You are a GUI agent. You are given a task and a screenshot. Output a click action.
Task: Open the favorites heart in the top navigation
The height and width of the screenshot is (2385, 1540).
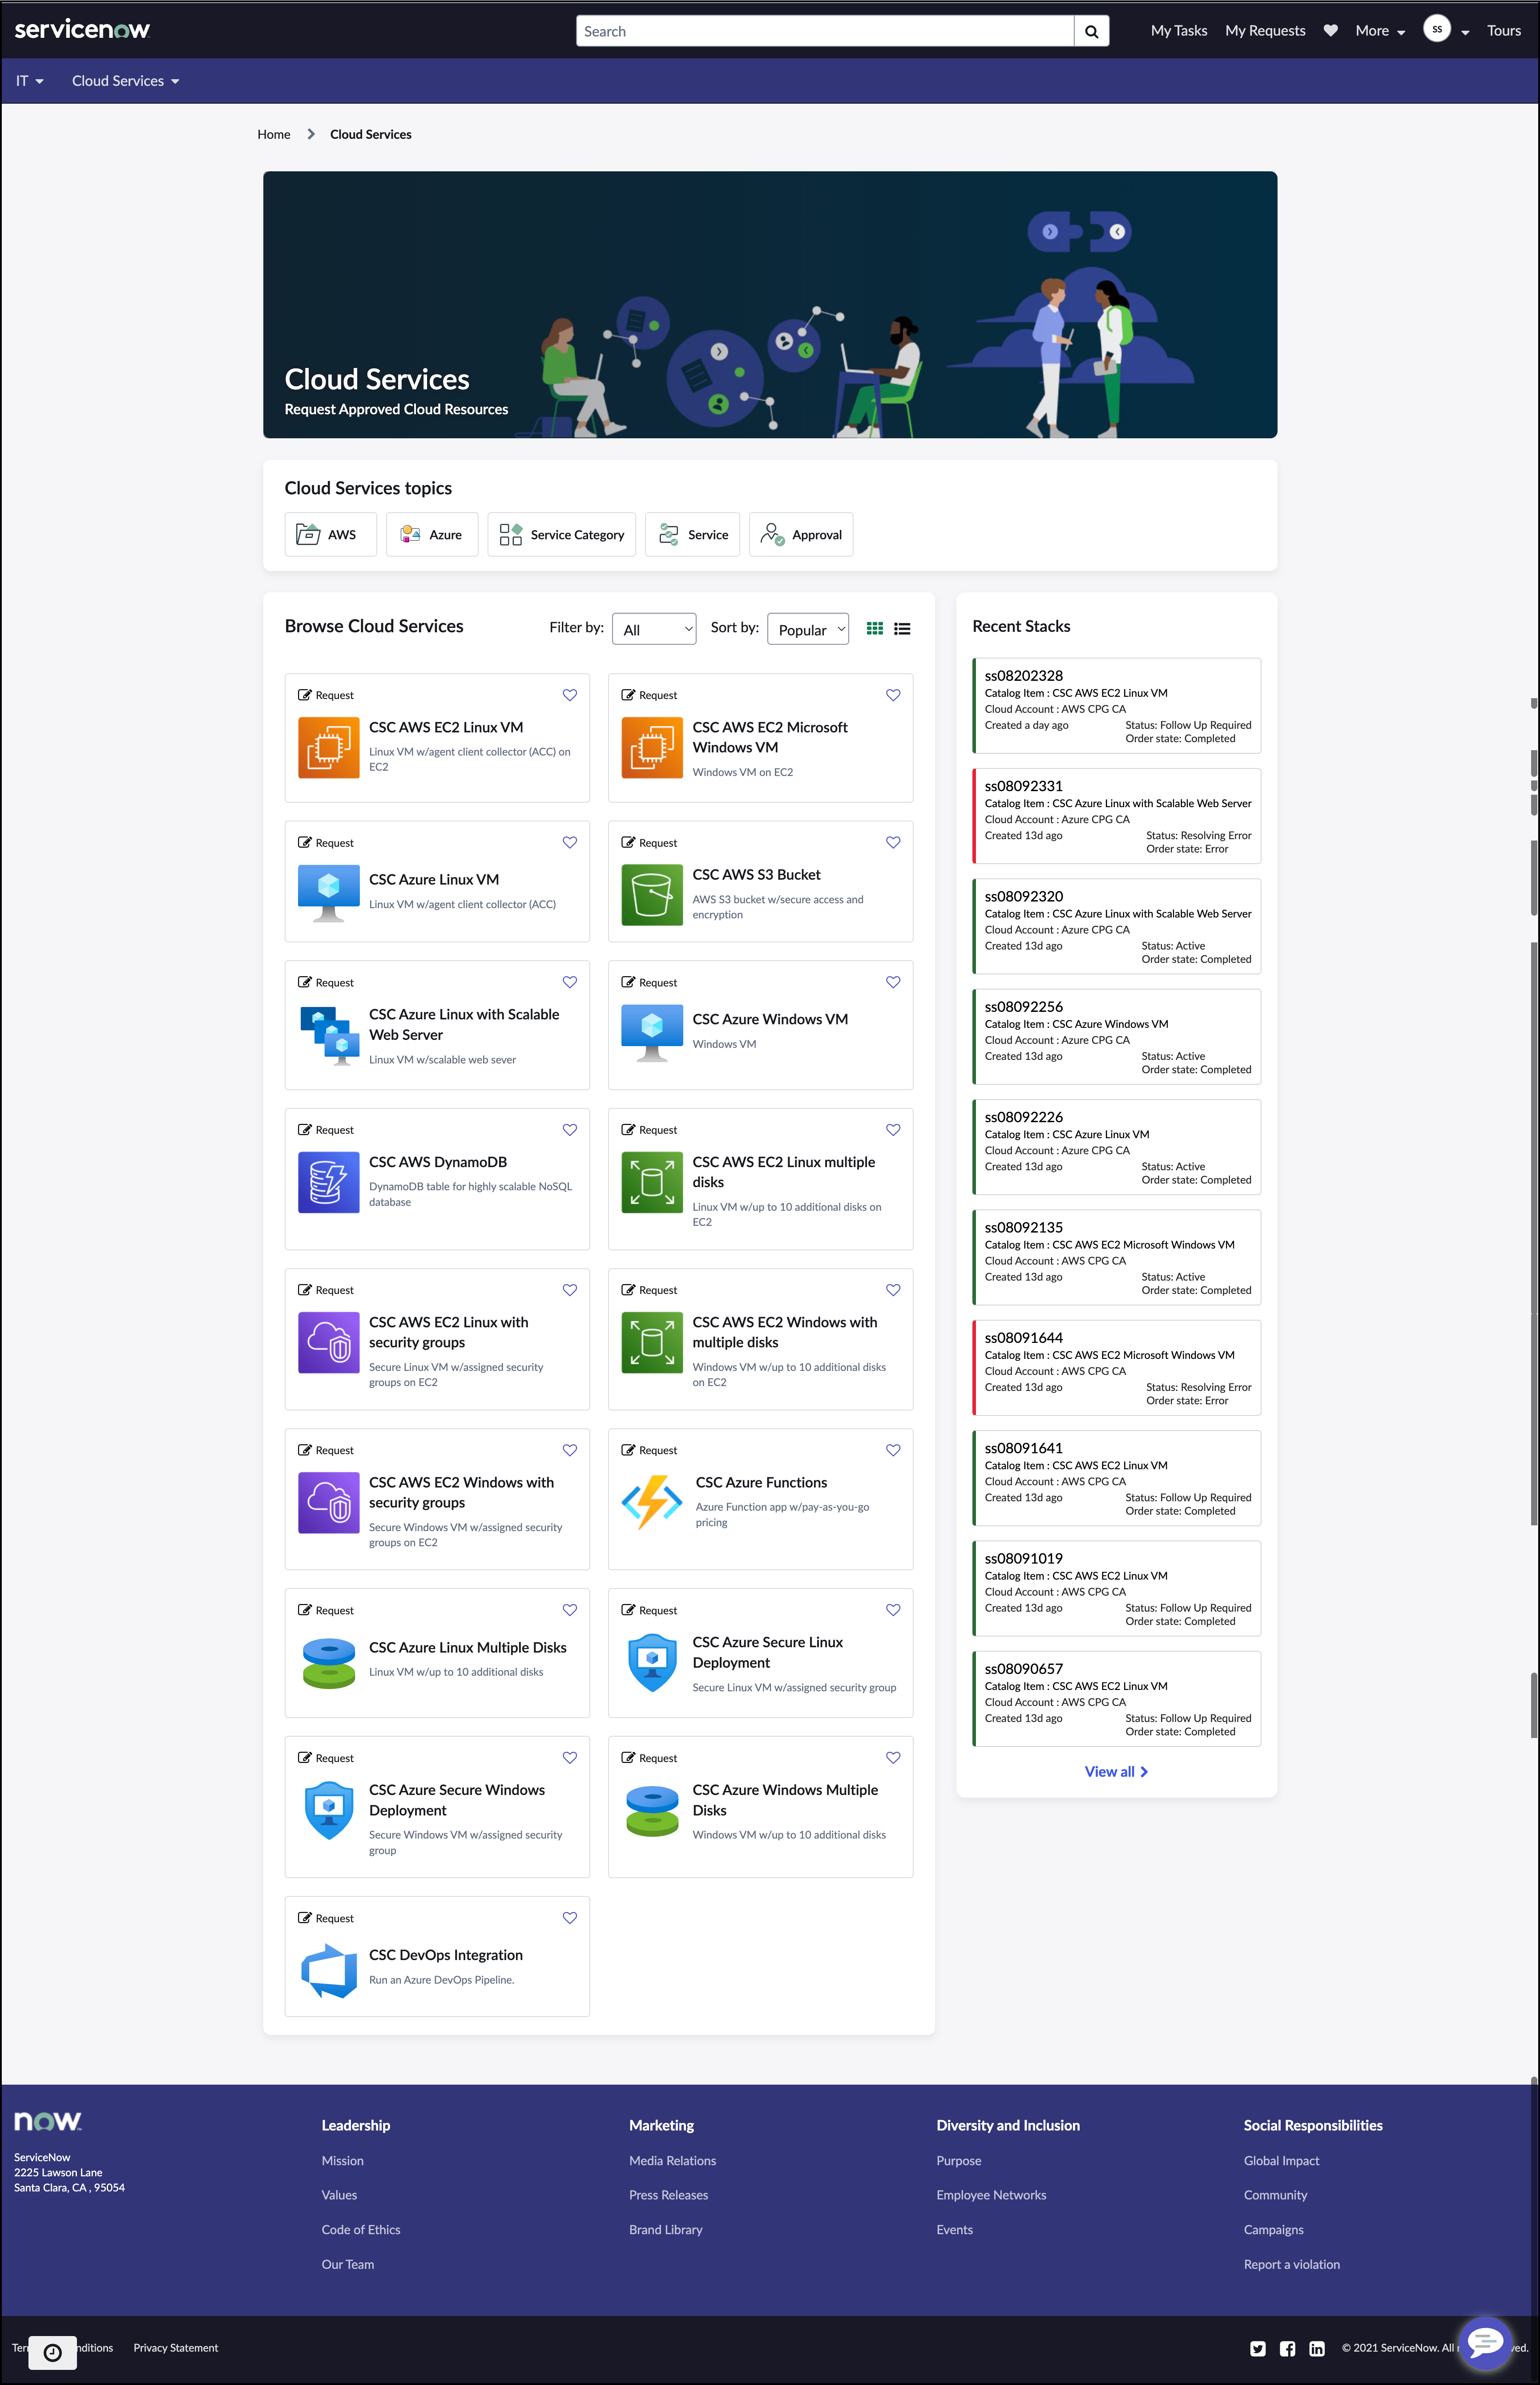click(x=1330, y=30)
